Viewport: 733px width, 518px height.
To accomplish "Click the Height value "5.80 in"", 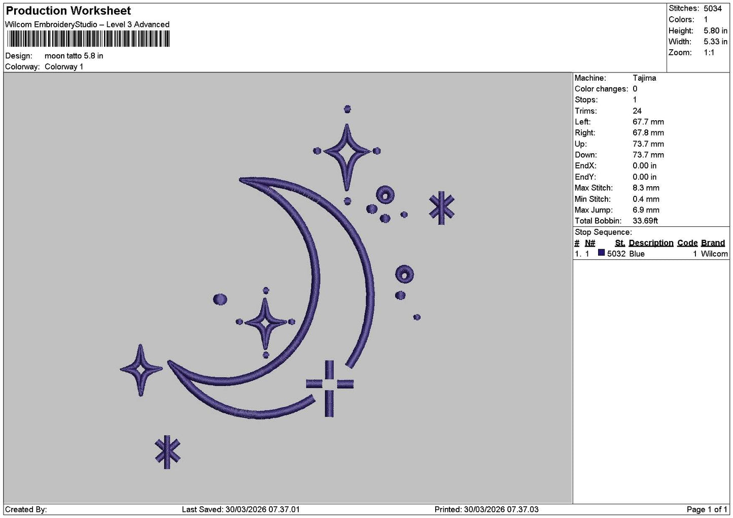I will [x=715, y=31].
